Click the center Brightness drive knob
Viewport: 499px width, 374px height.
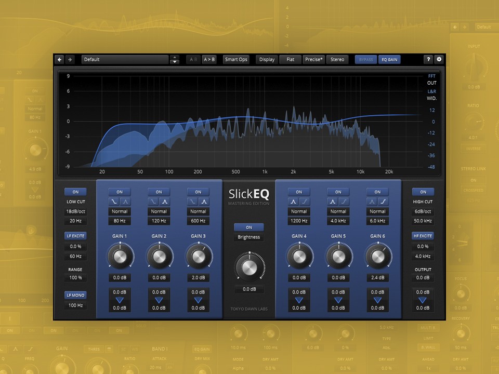(x=249, y=268)
